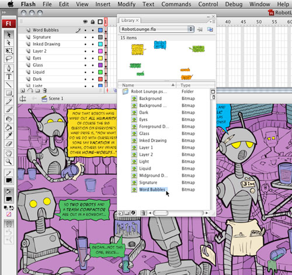The height and width of the screenshot is (275, 292).
Task: Select the Ink Bottle tool
Action: click(9, 119)
